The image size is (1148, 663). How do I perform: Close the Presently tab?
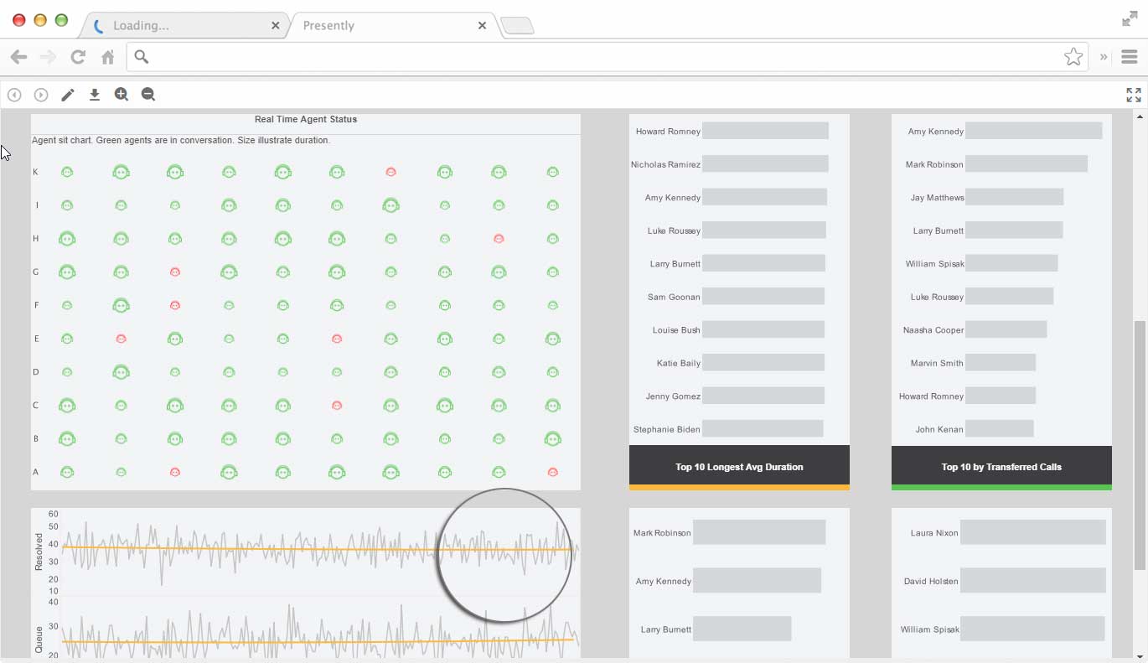482,26
